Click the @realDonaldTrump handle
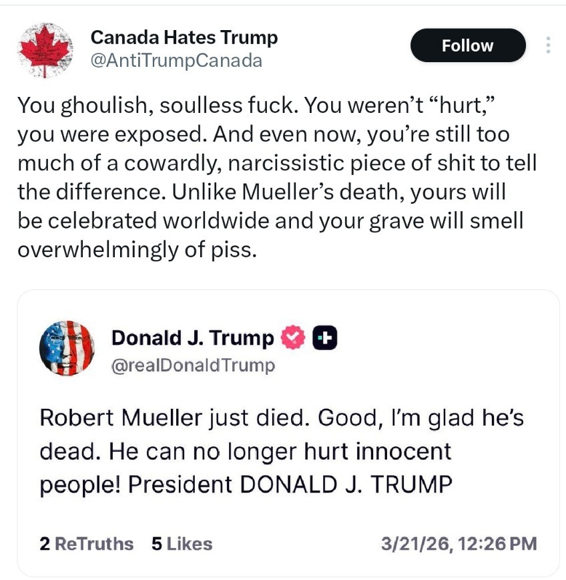566x580 pixels. [192, 366]
